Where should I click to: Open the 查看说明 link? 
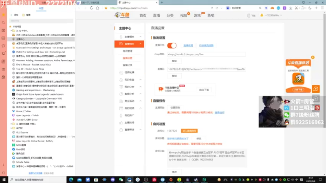tap(220, 113)
